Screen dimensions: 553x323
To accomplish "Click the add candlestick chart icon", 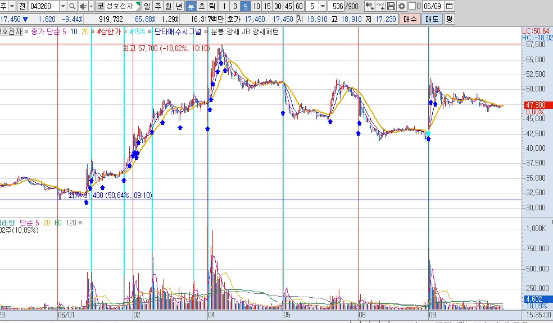I will click(x=369, y=6).
